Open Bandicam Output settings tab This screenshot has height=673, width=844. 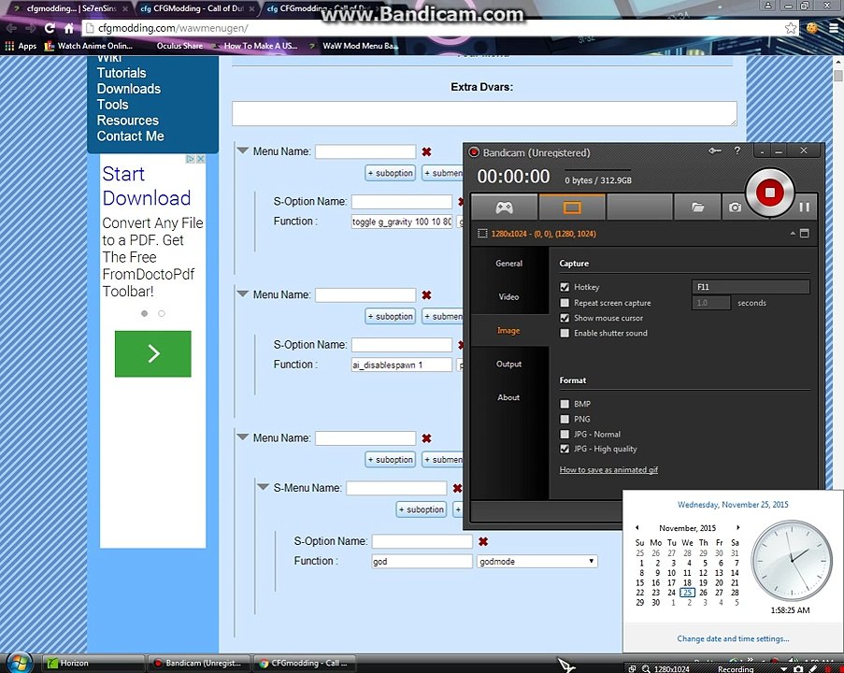point(508,364)
